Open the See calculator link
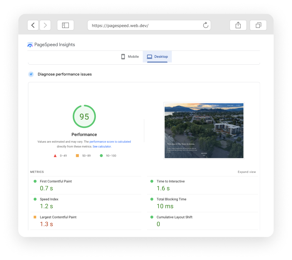 point(102,146)
